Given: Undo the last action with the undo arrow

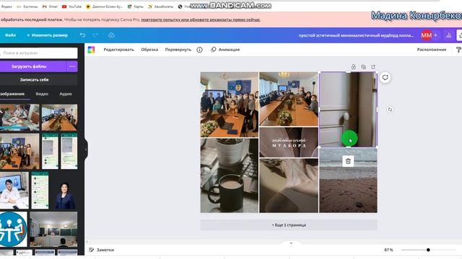Looking at the screenshot, I should click(x=82, y=35).
